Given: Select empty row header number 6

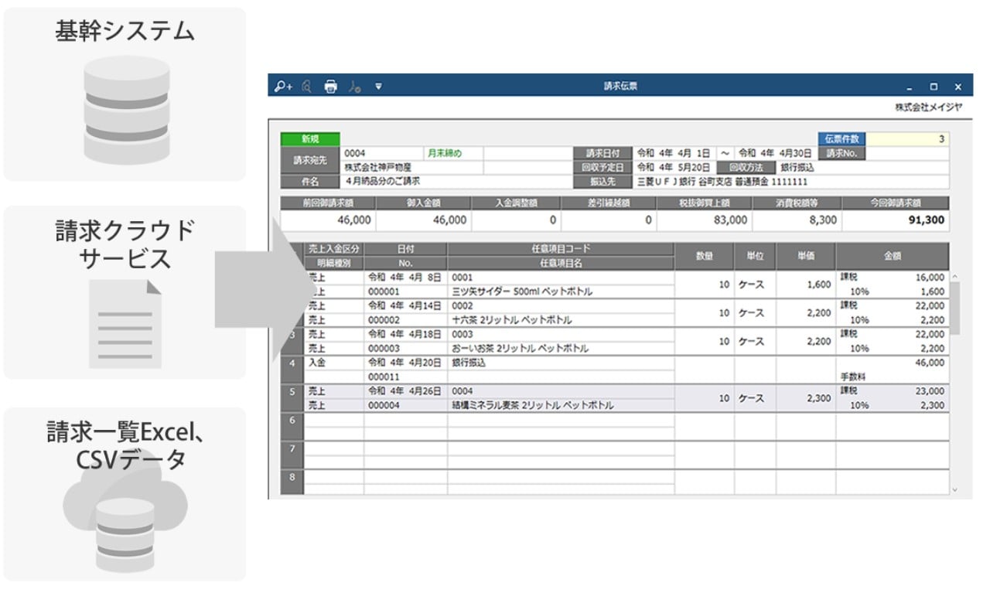Looking at the screenshot, I should coord(292,427).
